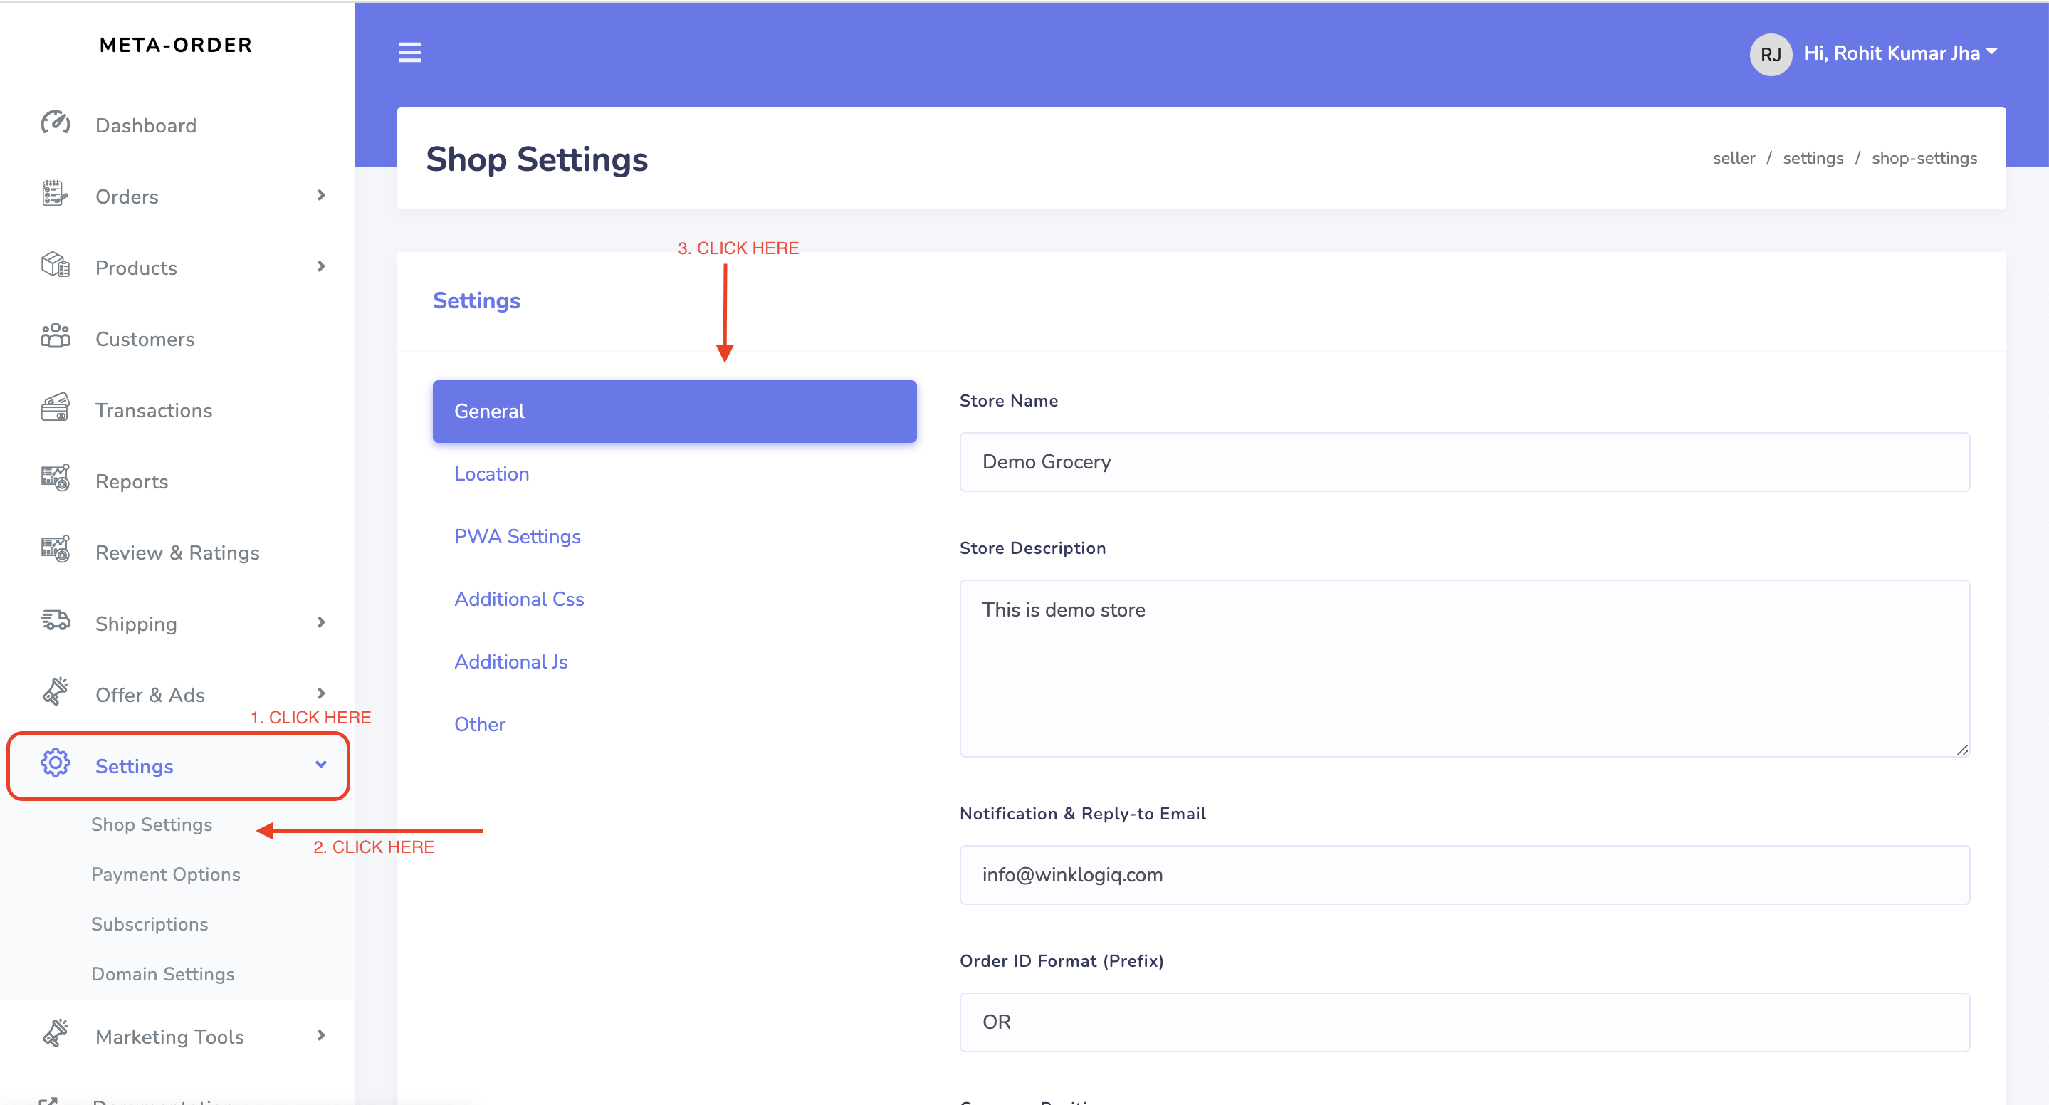Screen dimensions: 2049x1105
Task: Click the RJ user avatar
Action: (1770, 54)
